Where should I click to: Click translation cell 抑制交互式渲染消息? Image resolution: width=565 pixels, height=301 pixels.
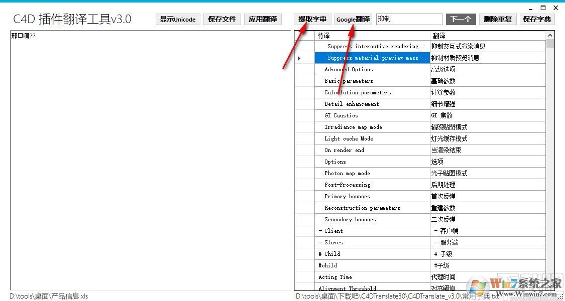click(488, 47)
